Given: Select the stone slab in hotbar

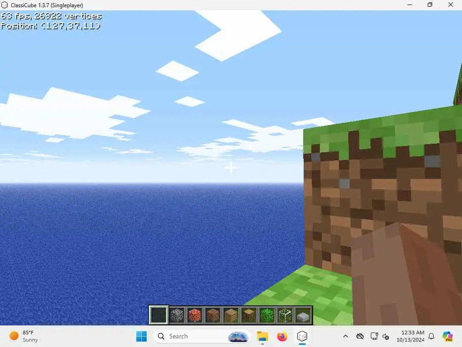Looking at the screenshot, I should point(303,316).
